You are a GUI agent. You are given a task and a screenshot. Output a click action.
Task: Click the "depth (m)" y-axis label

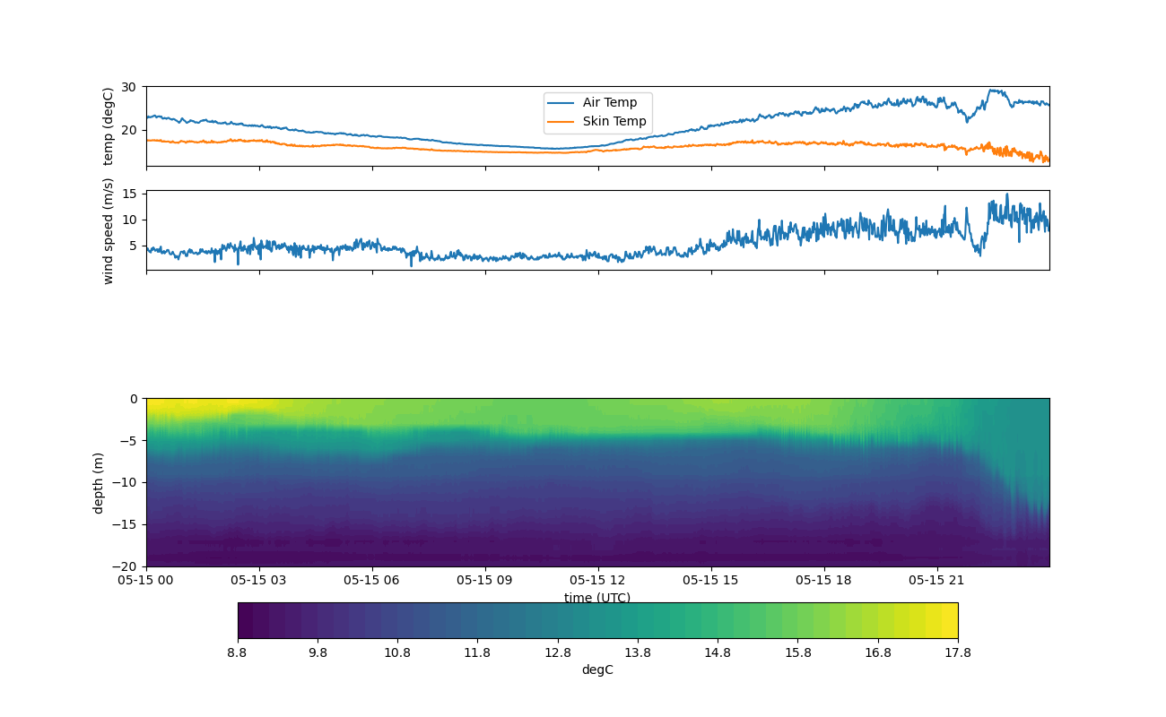99,482
